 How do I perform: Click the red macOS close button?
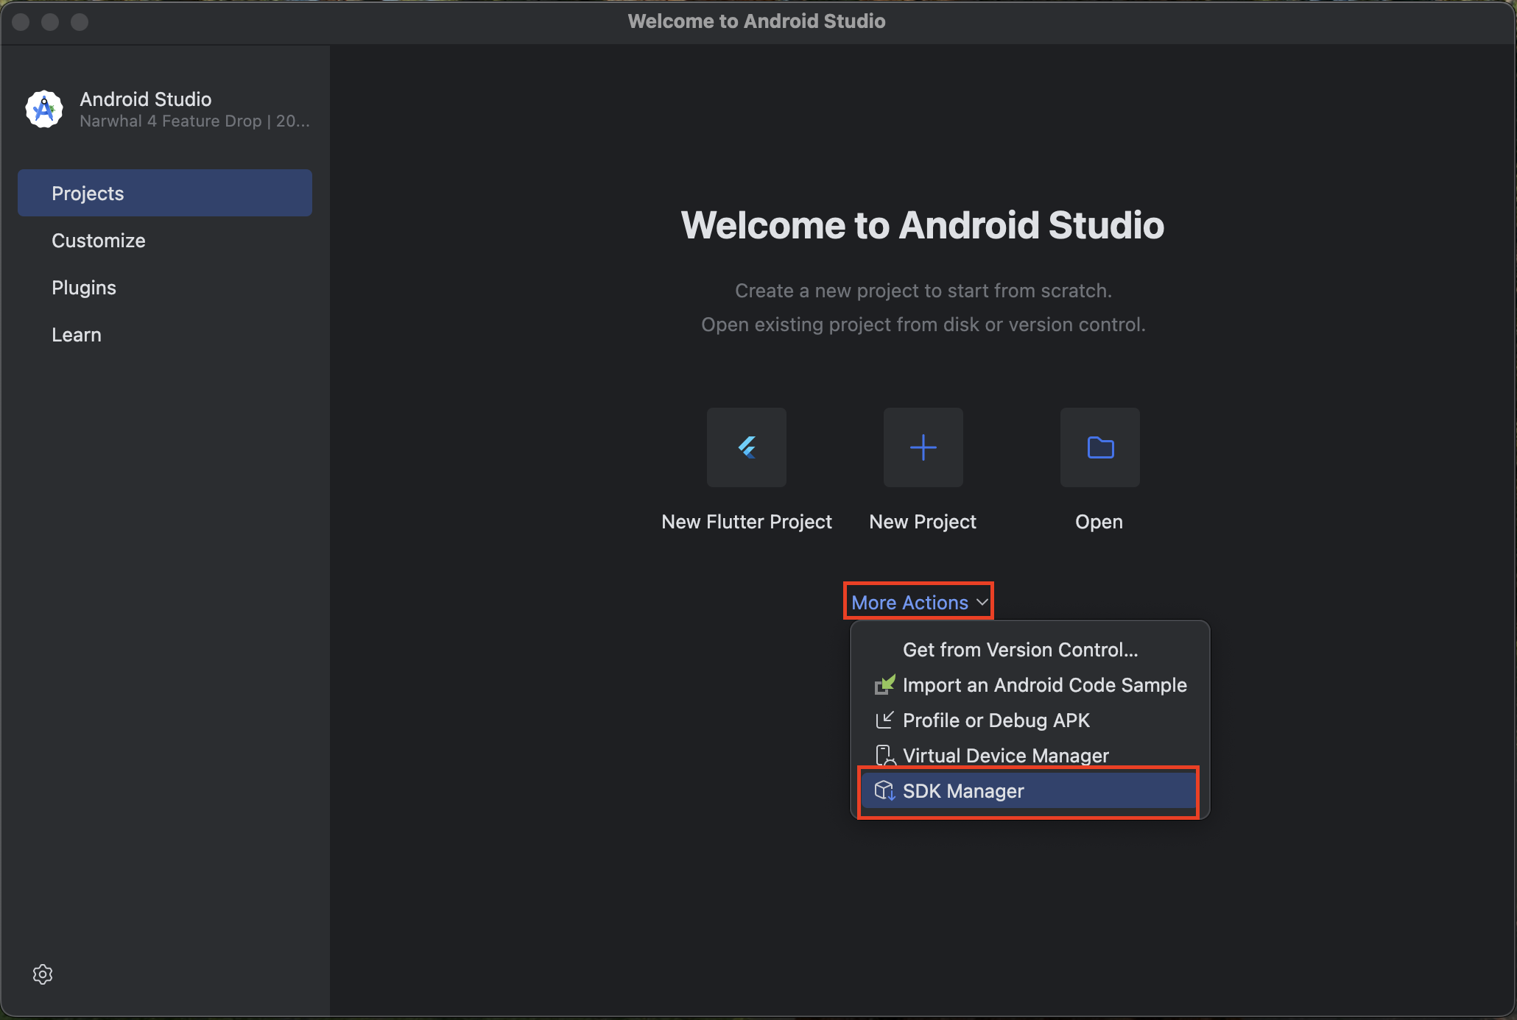21,22
